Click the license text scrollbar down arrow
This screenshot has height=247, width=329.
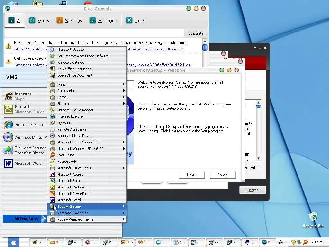(x=259, y=158)
